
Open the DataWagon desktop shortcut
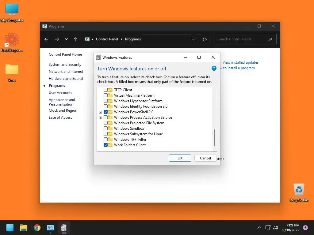pyautogui.click(x=12, y=42)
